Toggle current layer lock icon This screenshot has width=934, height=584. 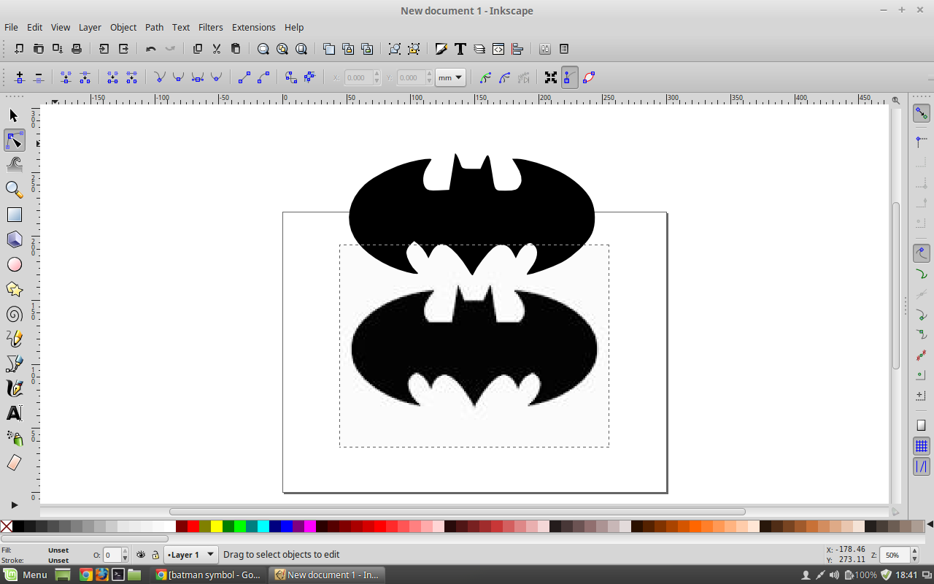(155, 555)
